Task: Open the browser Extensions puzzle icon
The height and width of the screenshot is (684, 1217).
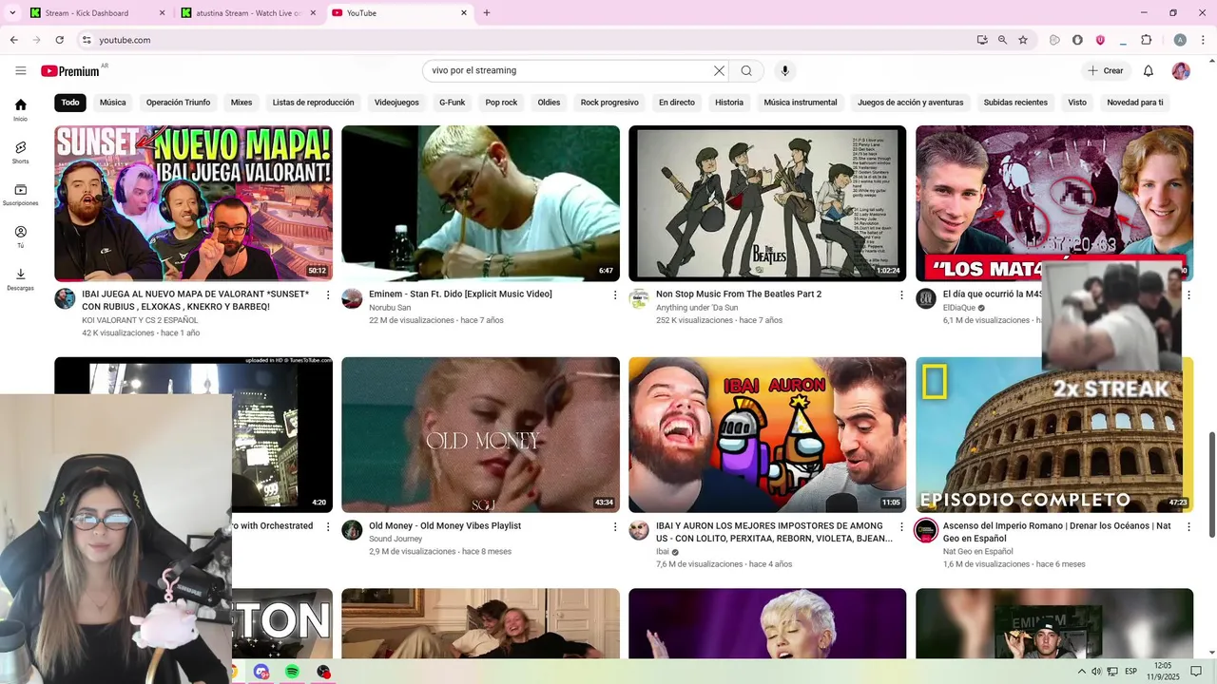Action: pyautogui.click(x=1146, y=40)
